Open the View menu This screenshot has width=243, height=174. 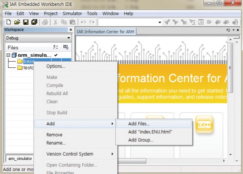pyautogui.click(x=34, y=13)
